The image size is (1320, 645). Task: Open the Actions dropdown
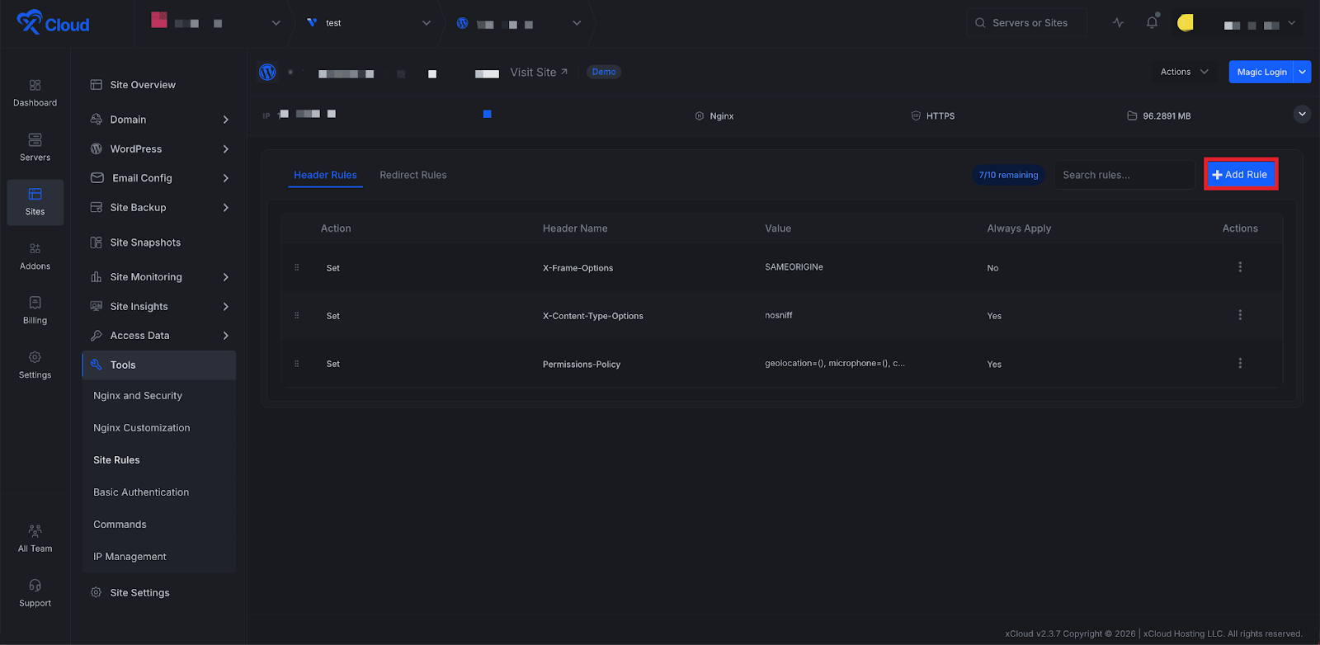click(1183, 72)
